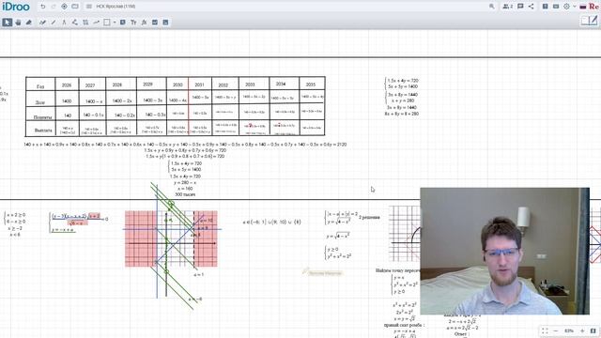Open the search magnifier in header
601x338 pixels.
(492, 7)
